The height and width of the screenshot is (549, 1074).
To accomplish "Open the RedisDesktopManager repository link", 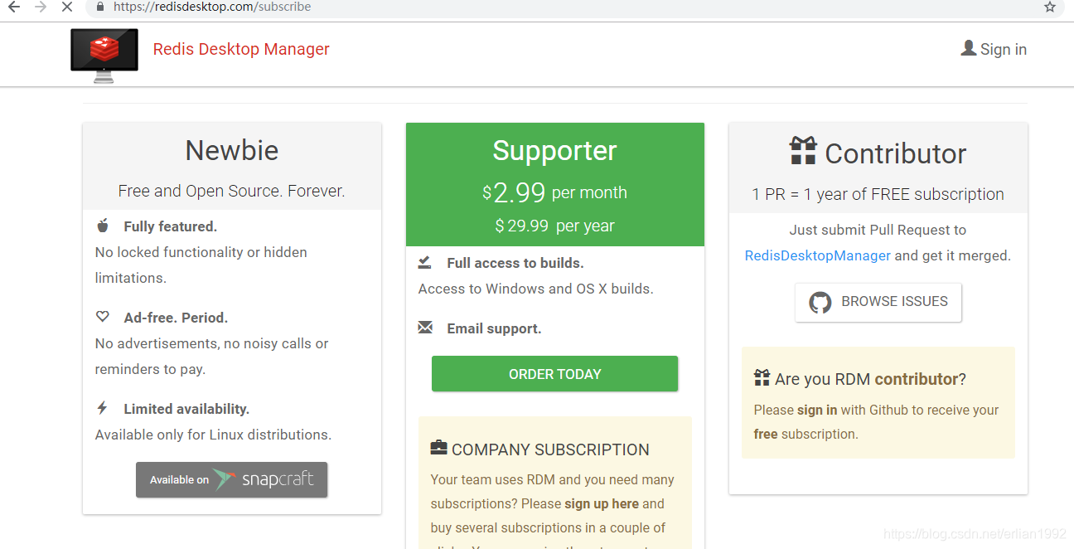I will pos(818,255).
